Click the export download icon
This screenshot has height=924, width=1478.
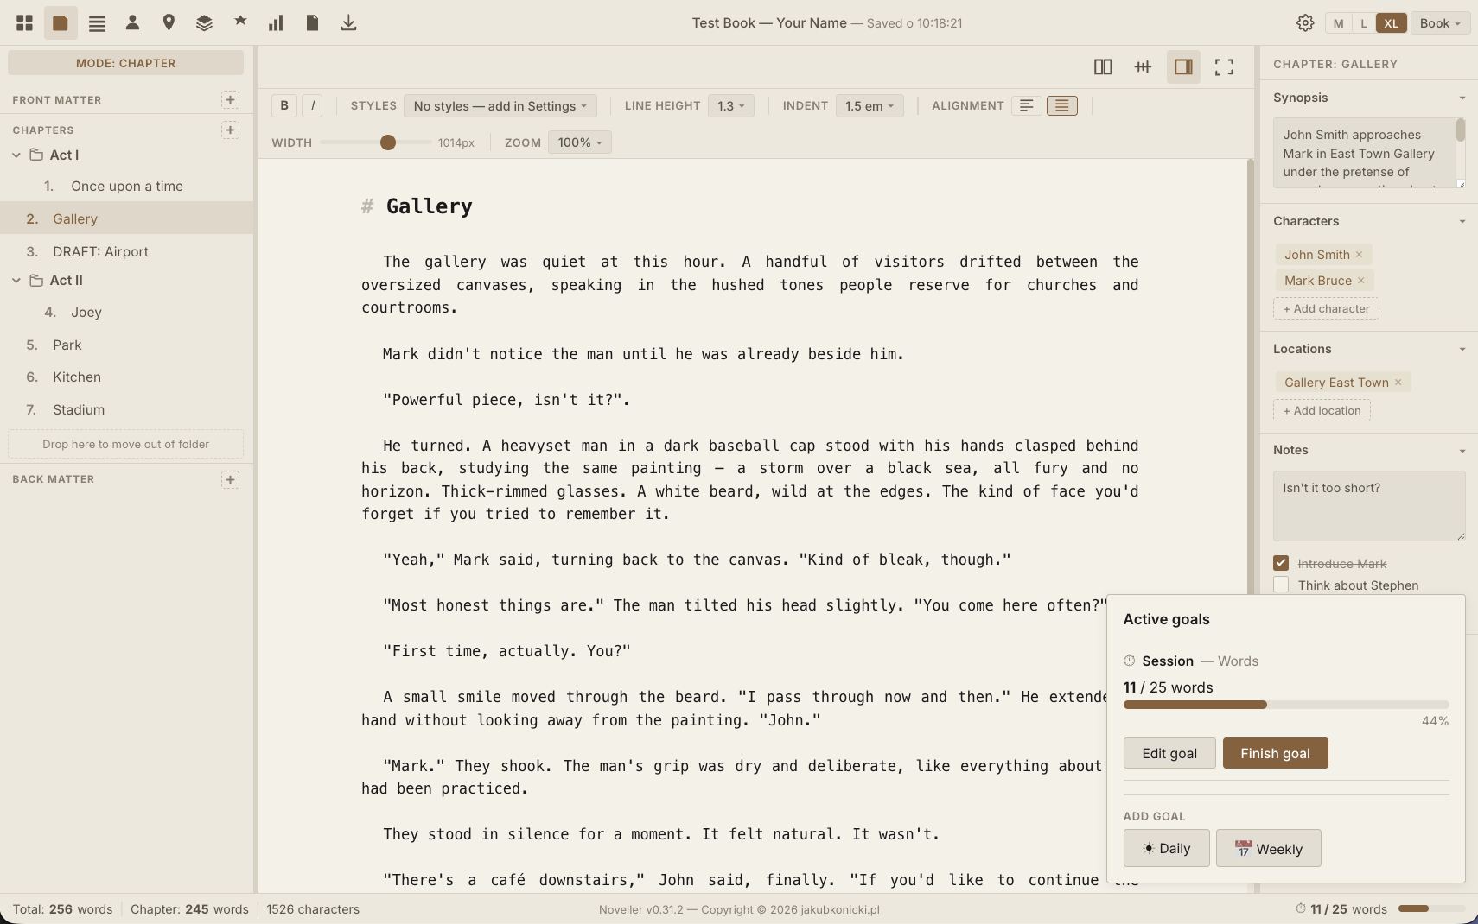(x=348, y=23)
